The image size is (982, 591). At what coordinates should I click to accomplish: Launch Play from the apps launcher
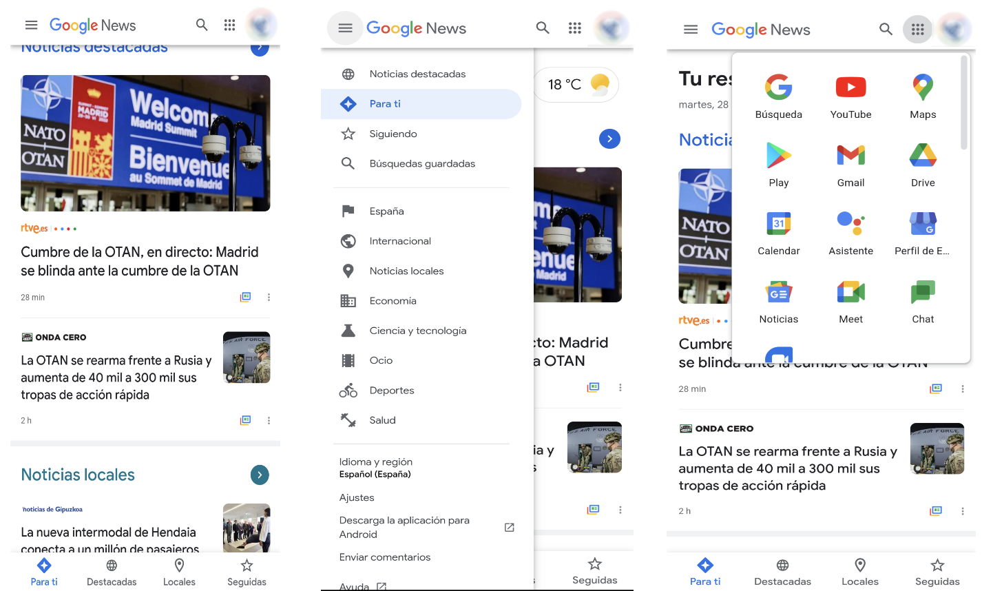[x=779, y=165]
